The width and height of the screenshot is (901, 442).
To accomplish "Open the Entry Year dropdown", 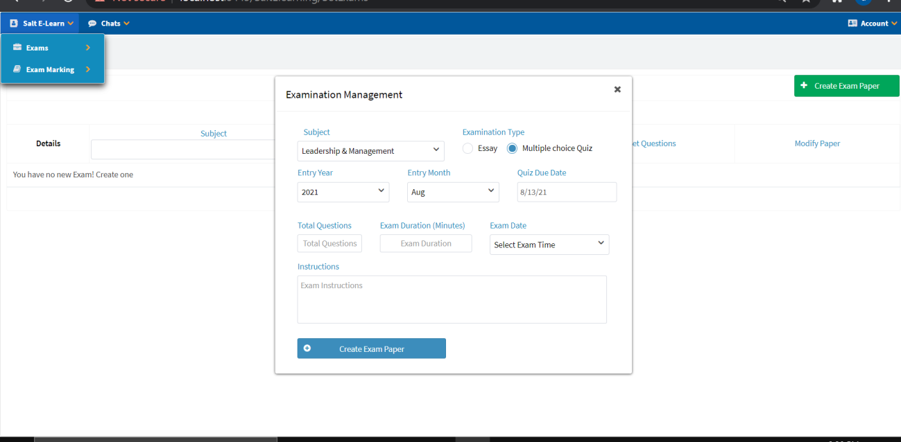I will coord(343,192).
